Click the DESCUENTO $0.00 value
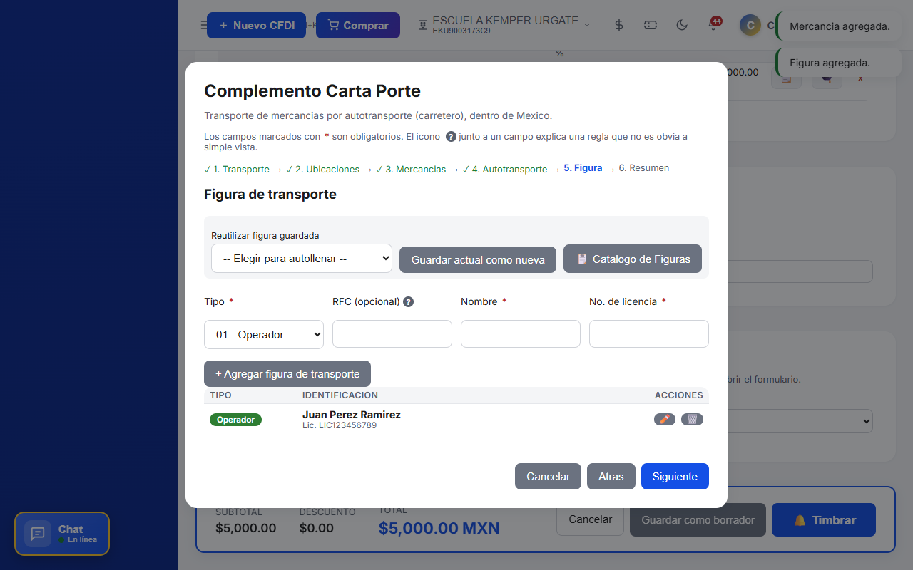The image size is (913, 570). tap(316, 528)
